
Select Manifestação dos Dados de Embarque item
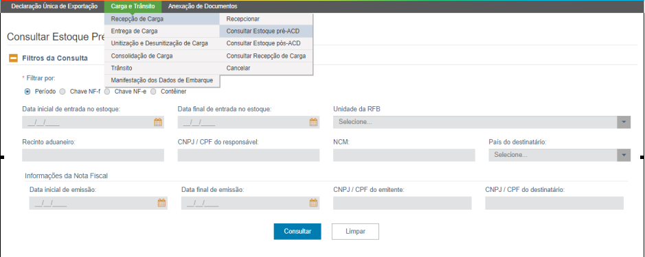[162, 80]
